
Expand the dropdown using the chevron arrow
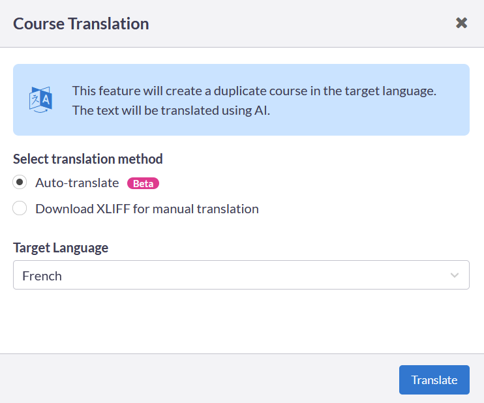click(x=455, y=275)
